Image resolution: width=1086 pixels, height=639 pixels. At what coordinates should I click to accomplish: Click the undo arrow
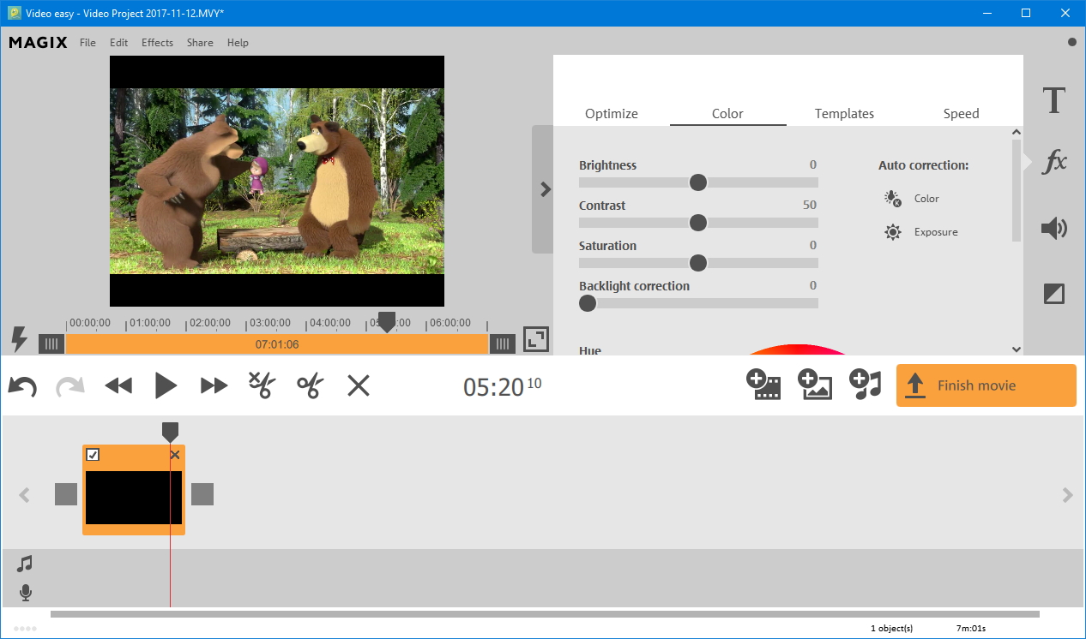[x=22, y=386]
